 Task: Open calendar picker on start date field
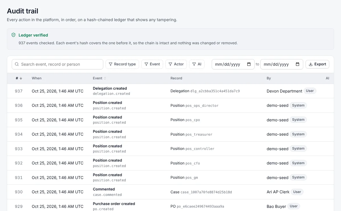click(249, 64)
